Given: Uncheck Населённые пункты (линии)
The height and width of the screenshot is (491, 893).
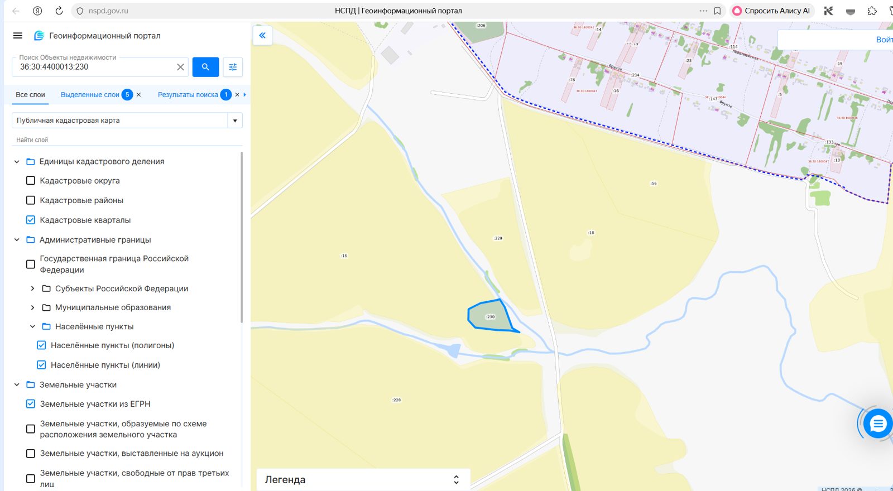Looking at the screenshot, I should pos(41,365).
